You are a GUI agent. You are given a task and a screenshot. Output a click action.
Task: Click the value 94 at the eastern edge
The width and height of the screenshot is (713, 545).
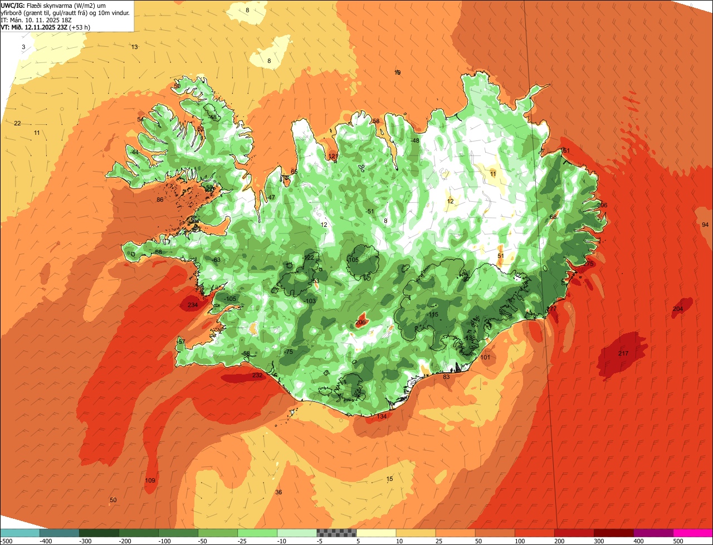[x=706, y=225]
